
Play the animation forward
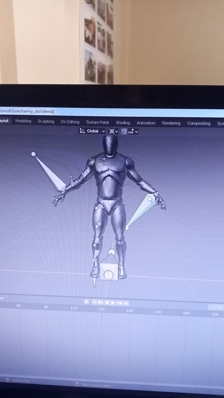(113, 303)
